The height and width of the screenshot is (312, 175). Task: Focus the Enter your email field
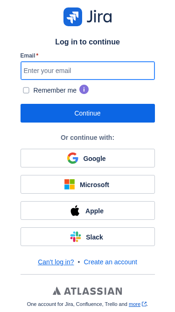pos(88,71)
